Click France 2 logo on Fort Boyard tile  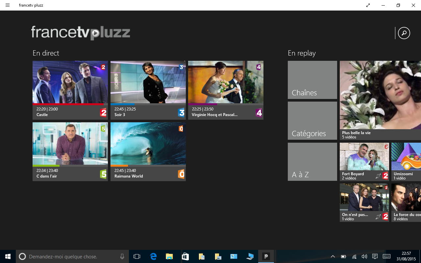(385, 176)
